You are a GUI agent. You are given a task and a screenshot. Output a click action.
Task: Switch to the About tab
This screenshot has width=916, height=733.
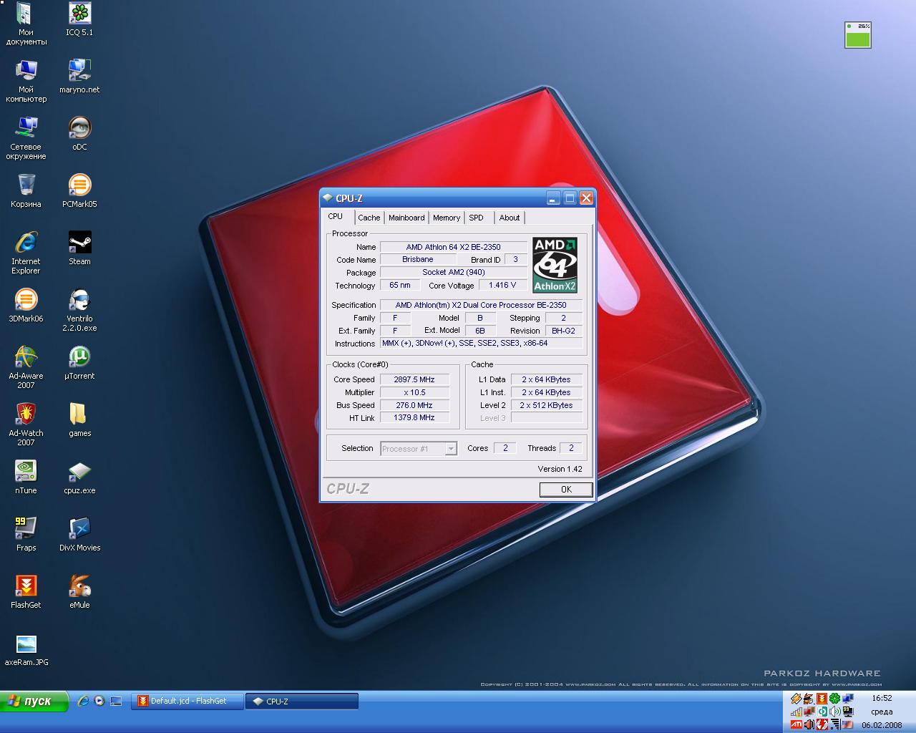510,218
